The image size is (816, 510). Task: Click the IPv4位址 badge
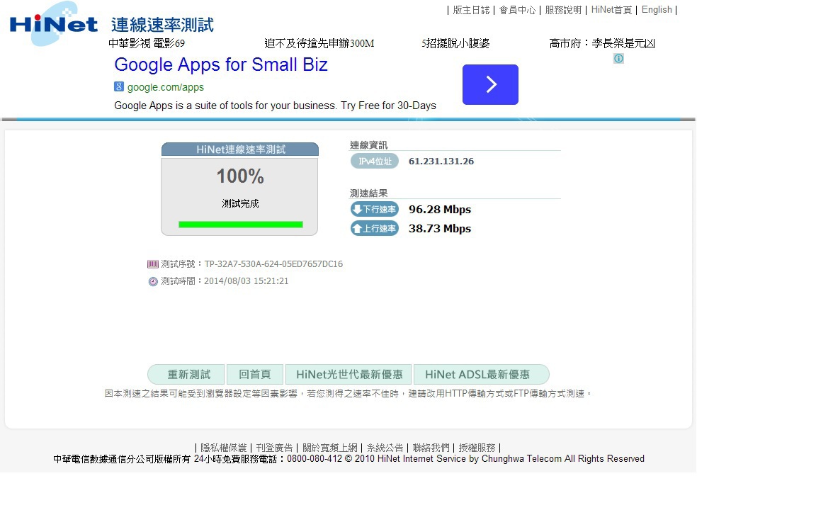(375, 161)
